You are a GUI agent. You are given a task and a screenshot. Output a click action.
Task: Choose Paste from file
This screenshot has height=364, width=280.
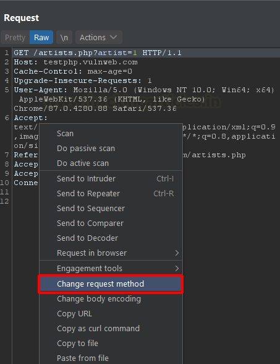111,358
